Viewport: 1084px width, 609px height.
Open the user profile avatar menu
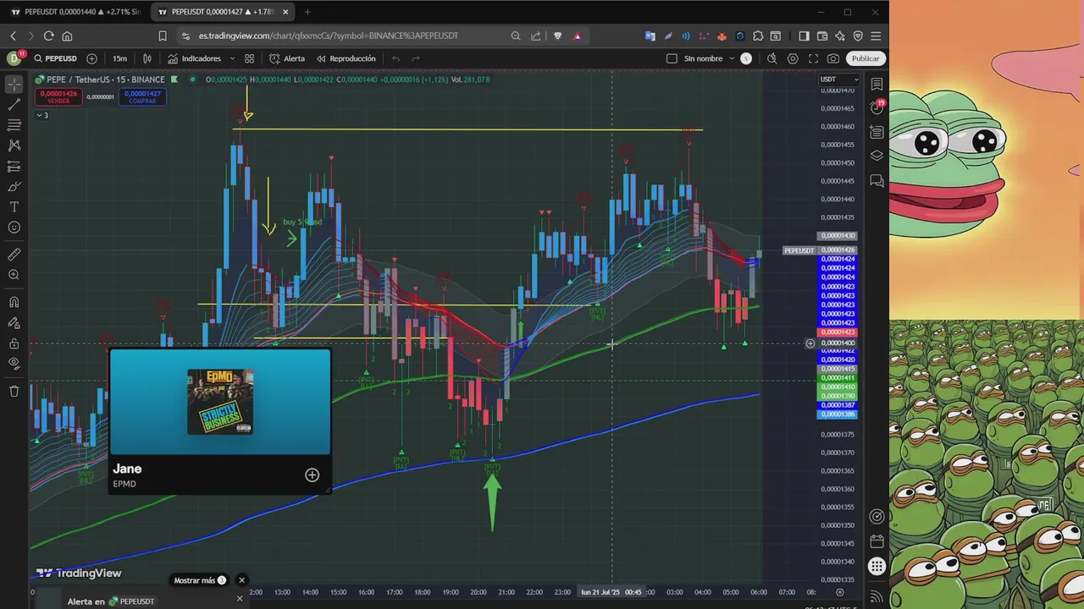tap(14, 58)
